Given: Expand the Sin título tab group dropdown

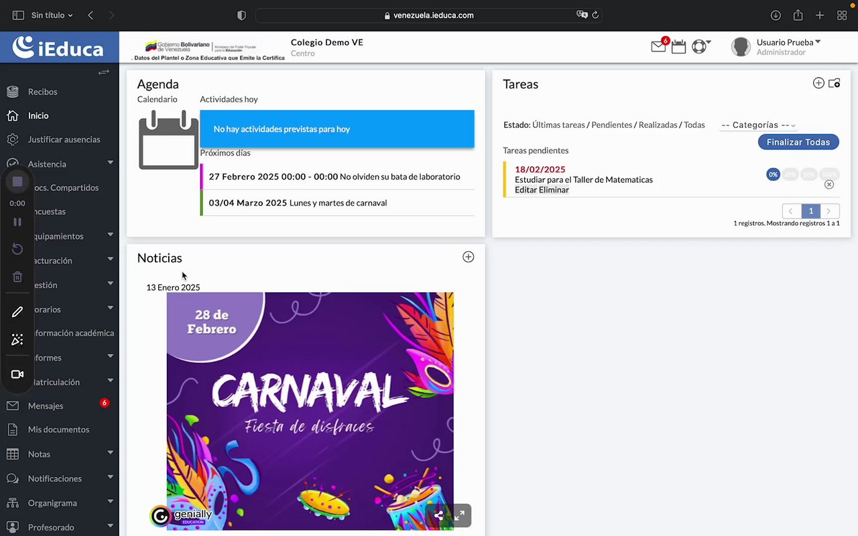Looking at the screenshot, I should (52, 15).
